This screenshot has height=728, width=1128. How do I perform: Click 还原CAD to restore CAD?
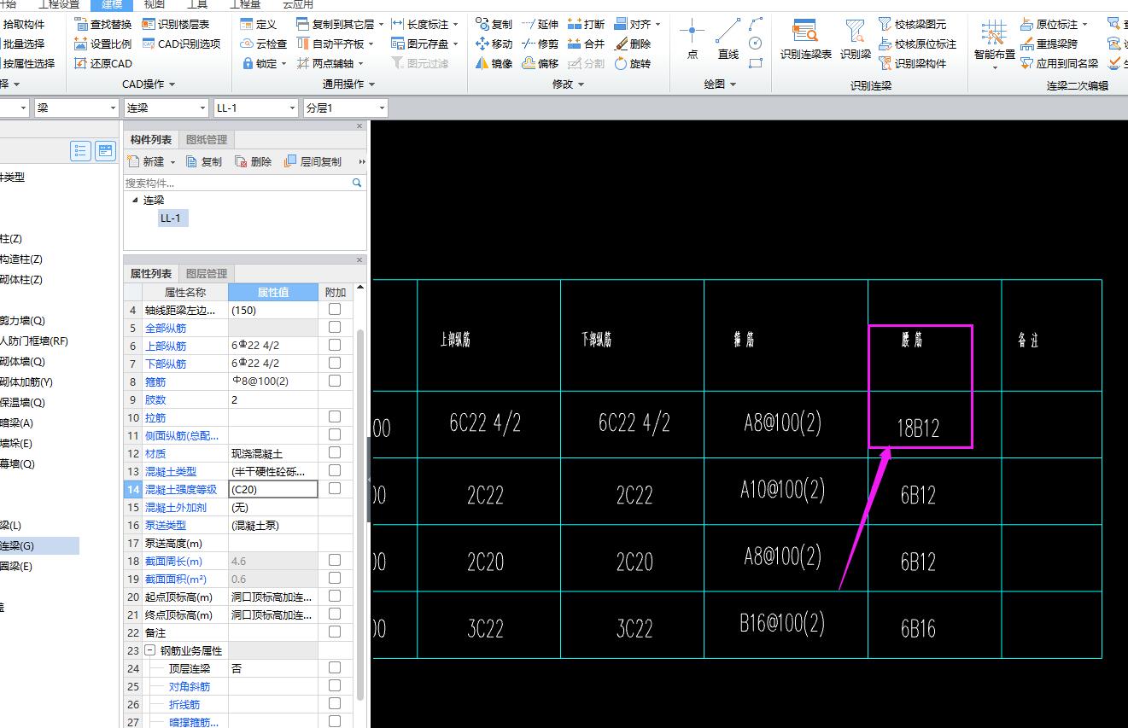(x=102, y=63)
